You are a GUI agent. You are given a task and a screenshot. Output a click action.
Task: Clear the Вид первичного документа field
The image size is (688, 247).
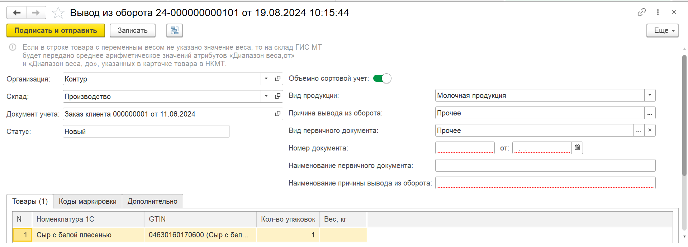(650, 130)
